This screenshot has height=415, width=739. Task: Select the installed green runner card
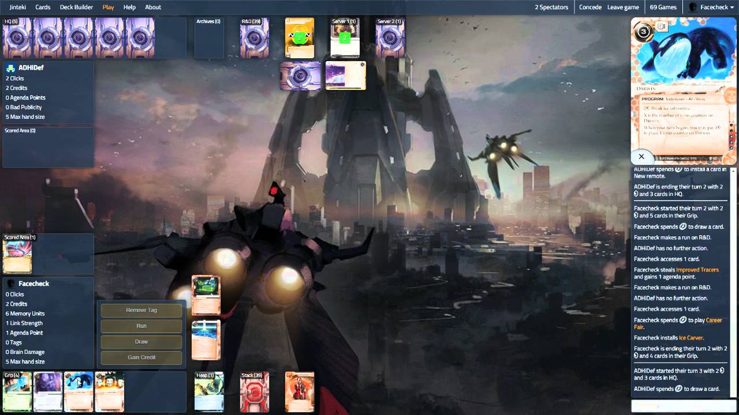pos(206,296)
